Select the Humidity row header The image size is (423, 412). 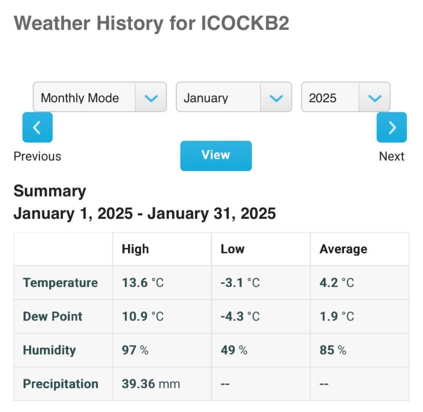(x=49, y=350)
